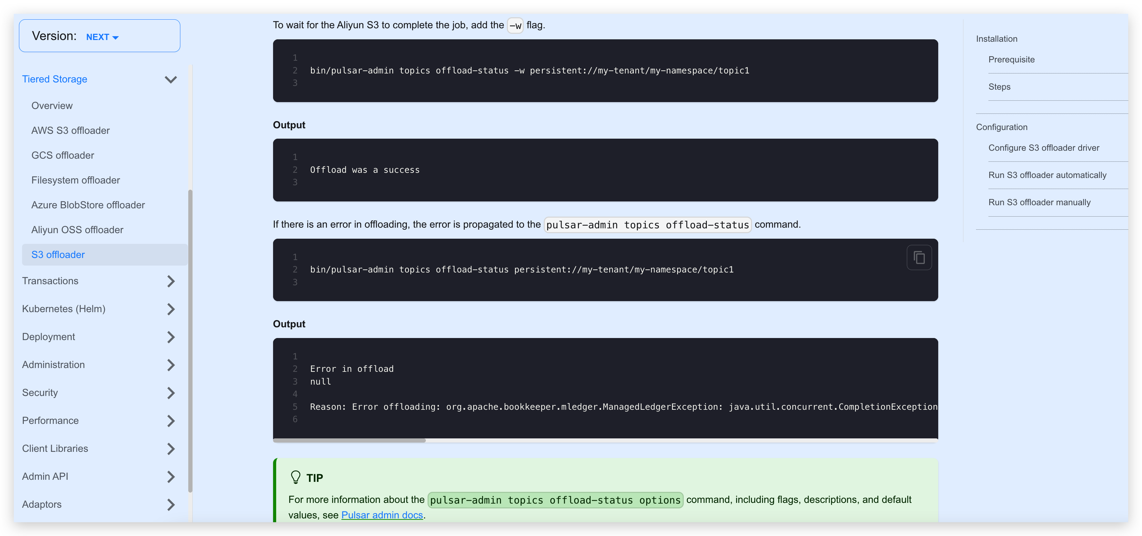This screenshot has width=1142, height=536.
Task: Expand the Adaptors section chevron
Action: pos(171,505)
